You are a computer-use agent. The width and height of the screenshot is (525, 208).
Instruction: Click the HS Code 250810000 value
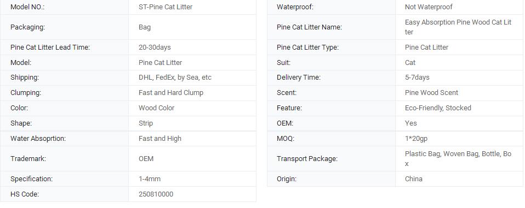pyautogui.click(x=156, y=194)
